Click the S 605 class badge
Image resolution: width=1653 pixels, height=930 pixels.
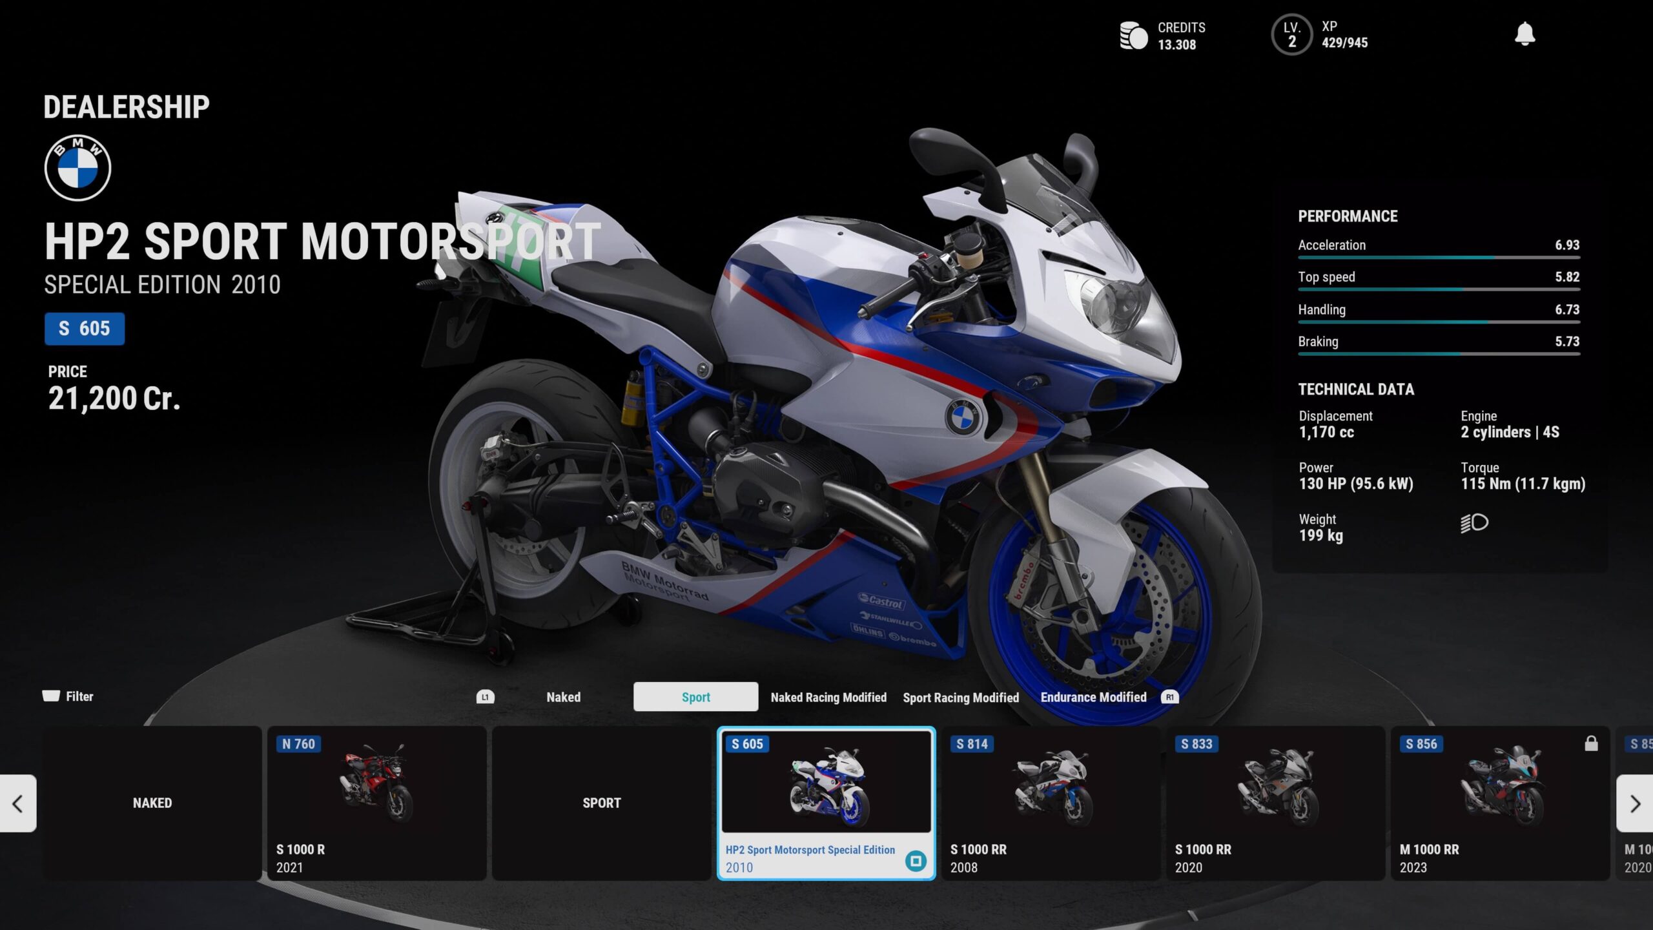[x=85, y=329]
